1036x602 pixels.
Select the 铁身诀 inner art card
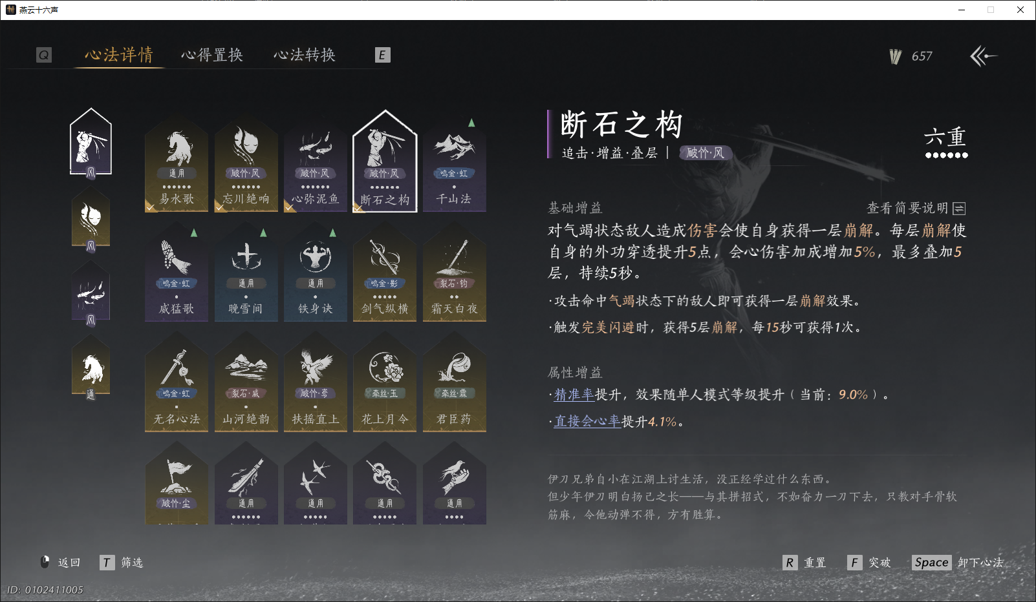(x=316, y=273)
